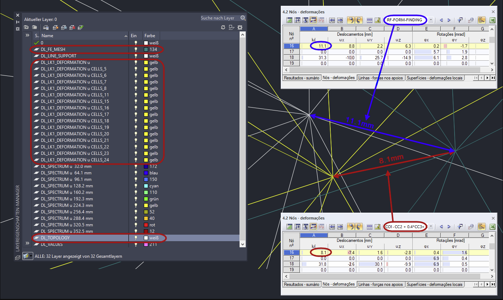
Task: Open 'Superfícies - deformações locais' tab in top window
Action: point(434,78)
